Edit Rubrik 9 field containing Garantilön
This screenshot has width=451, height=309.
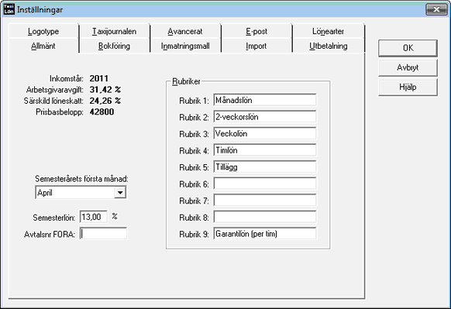(265, 234)
